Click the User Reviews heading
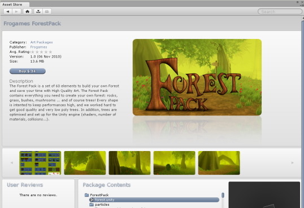 [25, 185]
